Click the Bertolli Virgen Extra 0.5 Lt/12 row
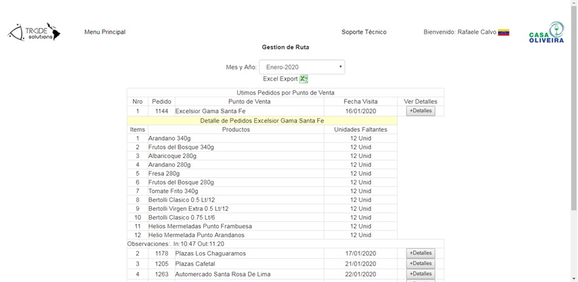This screenshot has height=282, width=578. (188, 209)
